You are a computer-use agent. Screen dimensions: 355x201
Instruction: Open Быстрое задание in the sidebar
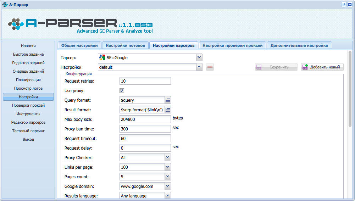coord(28,54)
